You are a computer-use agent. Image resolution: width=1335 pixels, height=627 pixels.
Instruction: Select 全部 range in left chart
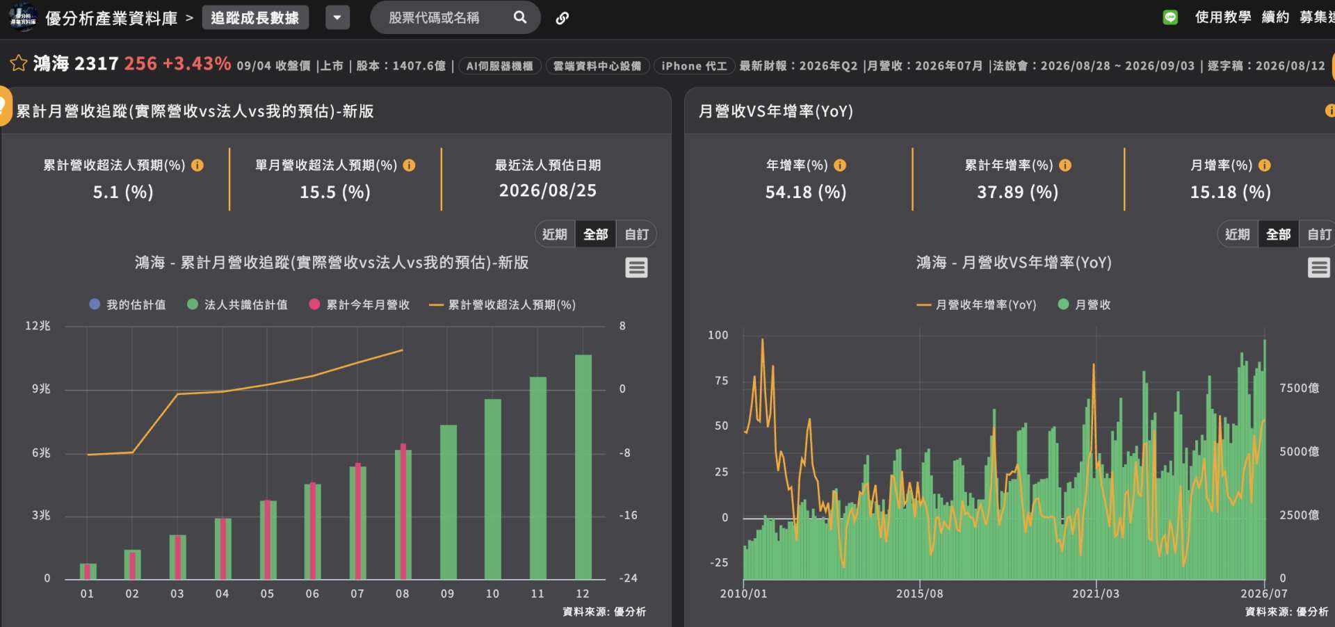[x=596, y=234]
